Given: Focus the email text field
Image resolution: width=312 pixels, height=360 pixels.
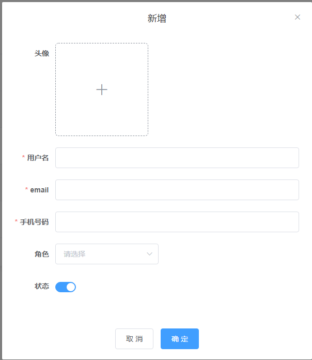Looking at the screenshot, I should coord(177,190).
